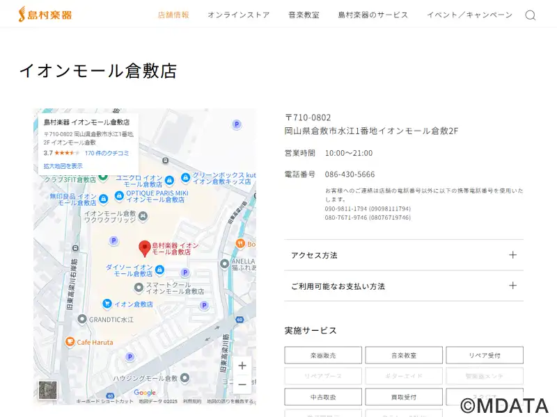Click the ANELLA marker icon
Image resolution: width=557 pixels, height=417 pixels.
click(x=224, y=263)
